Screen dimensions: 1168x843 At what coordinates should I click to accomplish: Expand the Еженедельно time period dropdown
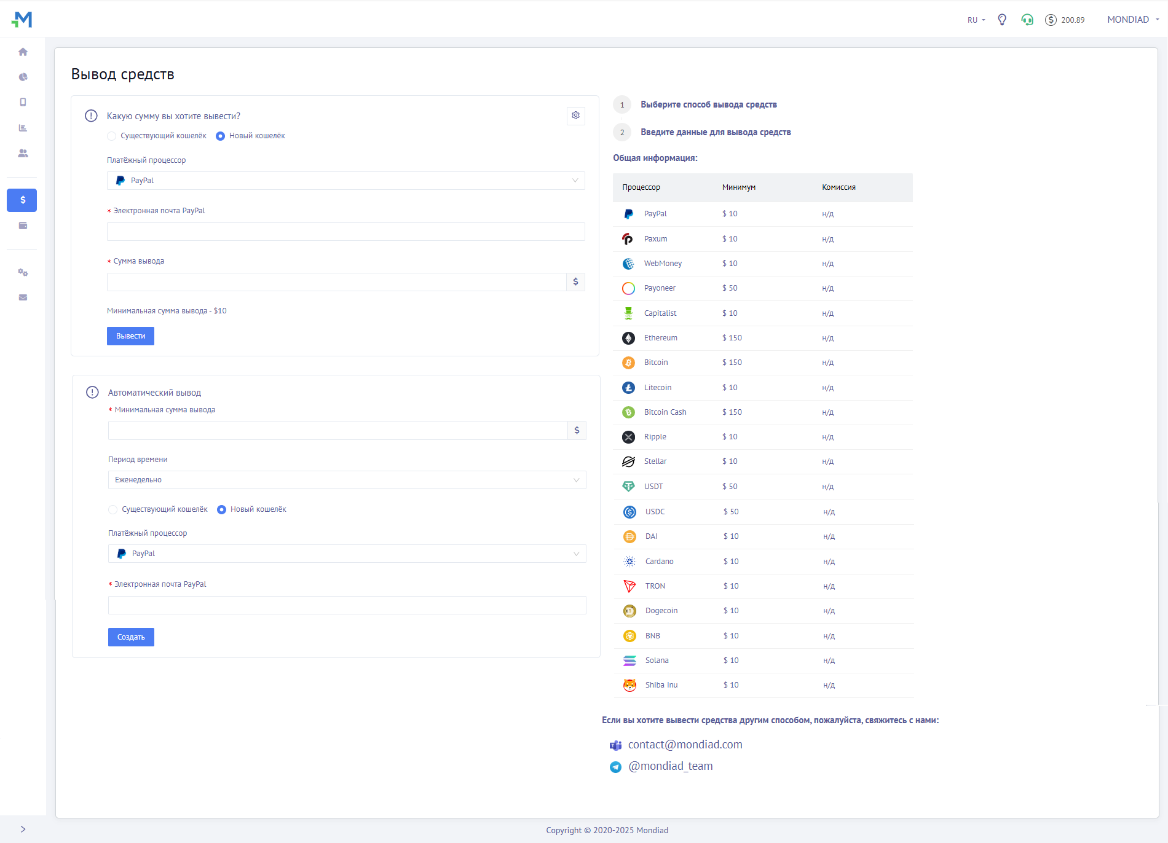(x=347, y=480)
